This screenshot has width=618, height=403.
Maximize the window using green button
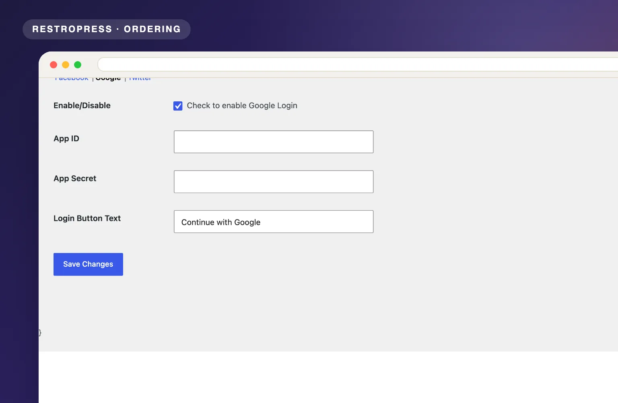(x=78, y=65)
